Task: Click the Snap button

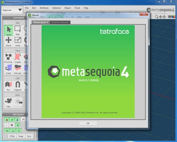Action: click(21, 136)
